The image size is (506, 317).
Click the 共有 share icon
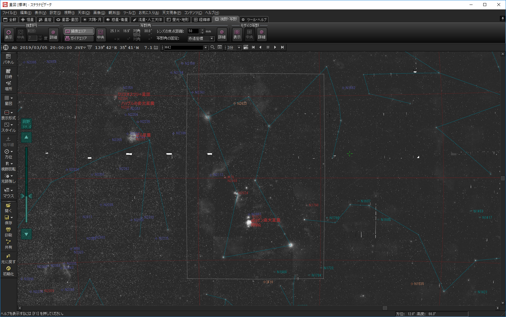8,244
